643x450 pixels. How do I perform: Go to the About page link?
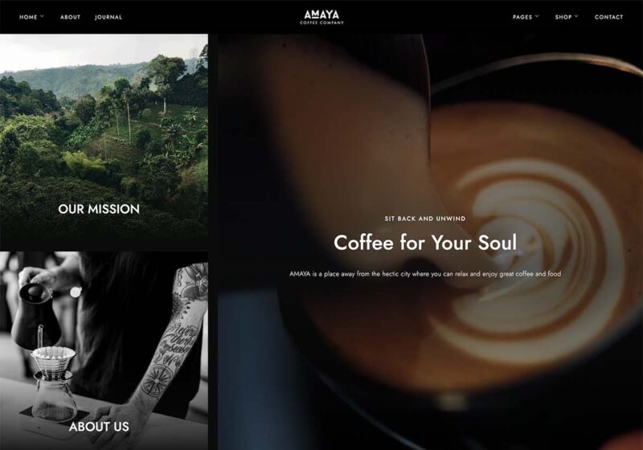point(70,17)
